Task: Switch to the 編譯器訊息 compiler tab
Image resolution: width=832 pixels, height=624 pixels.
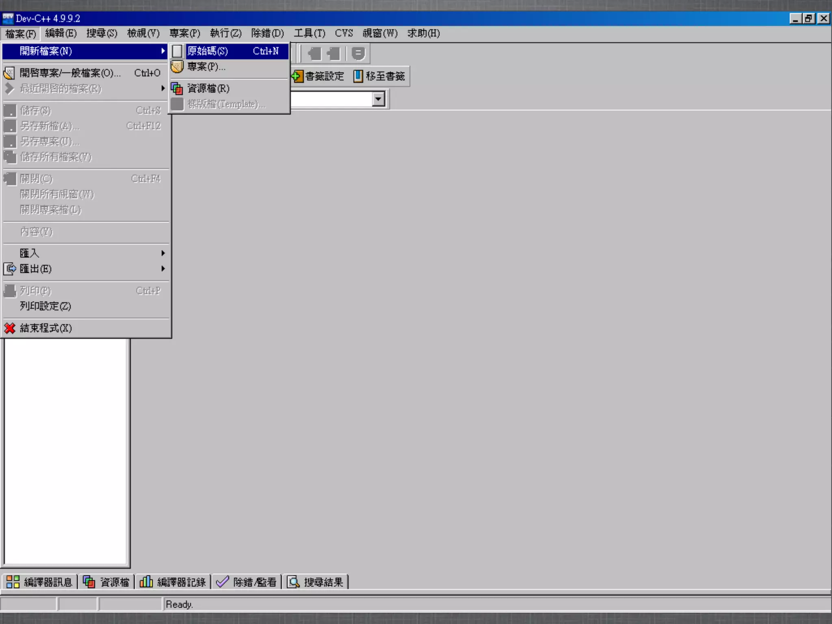Action: click(40, 582)
